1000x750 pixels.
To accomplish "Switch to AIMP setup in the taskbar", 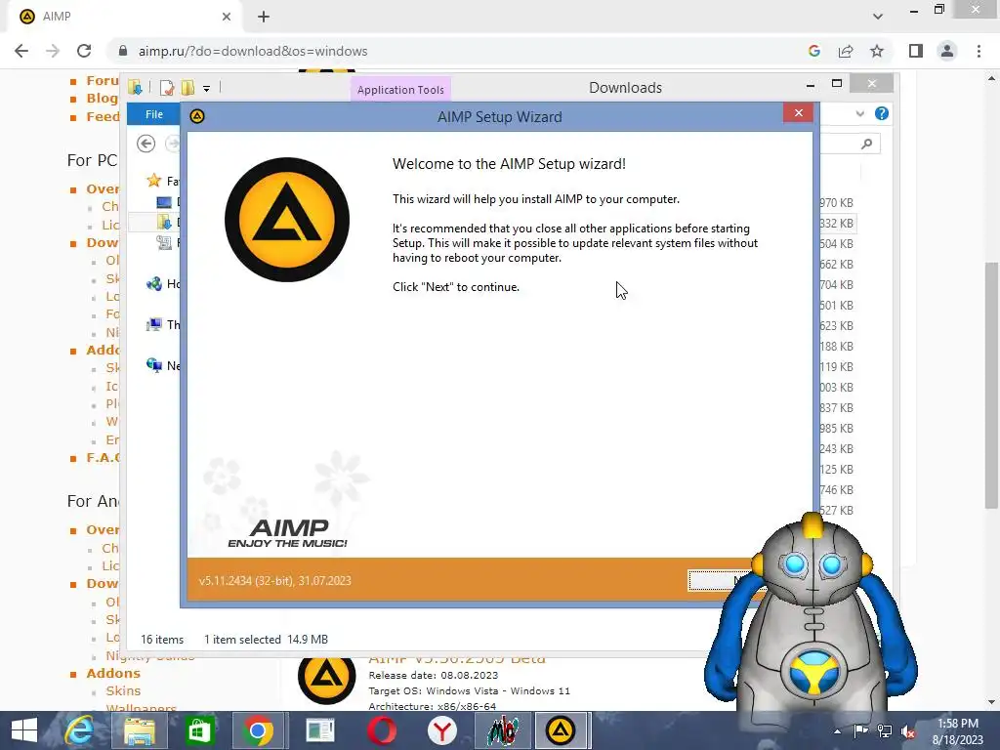I will pyautogui.click(x=560, y=730).
